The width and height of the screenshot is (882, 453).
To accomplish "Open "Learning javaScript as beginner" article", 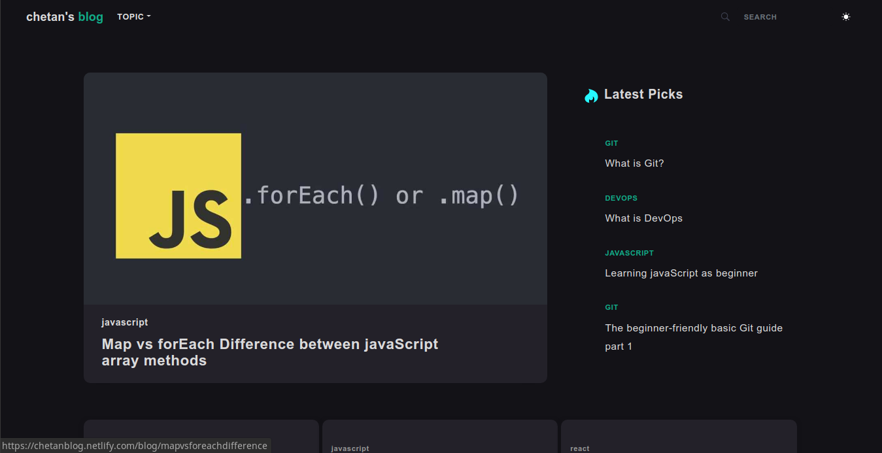I will (681, 273).
